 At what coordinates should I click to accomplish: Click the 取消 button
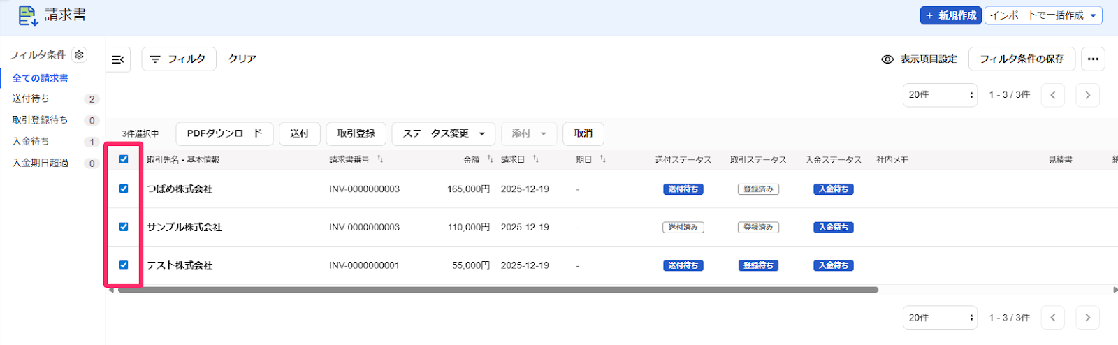[x=583, y=133]
